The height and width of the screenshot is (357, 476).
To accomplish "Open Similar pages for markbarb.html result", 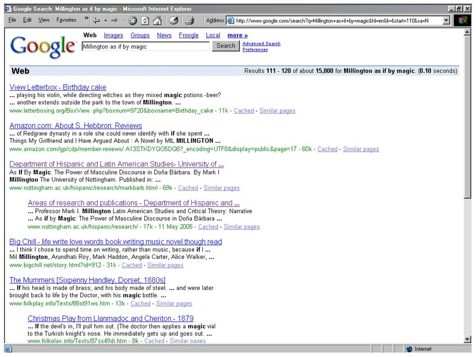I will click(222, 188).
